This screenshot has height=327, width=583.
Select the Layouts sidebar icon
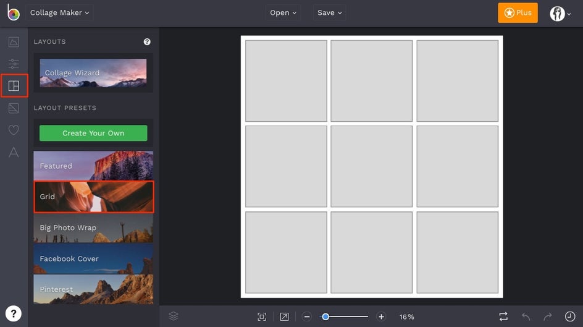click(14, 86)
